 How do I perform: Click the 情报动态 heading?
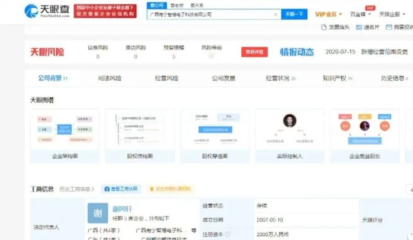point(297,52)
